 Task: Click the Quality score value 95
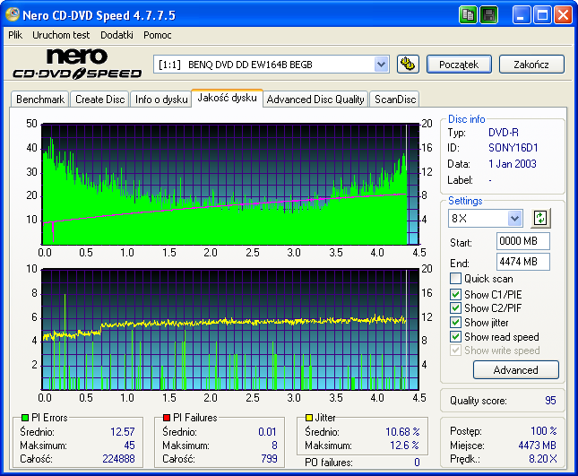click(x=550, y=401)
